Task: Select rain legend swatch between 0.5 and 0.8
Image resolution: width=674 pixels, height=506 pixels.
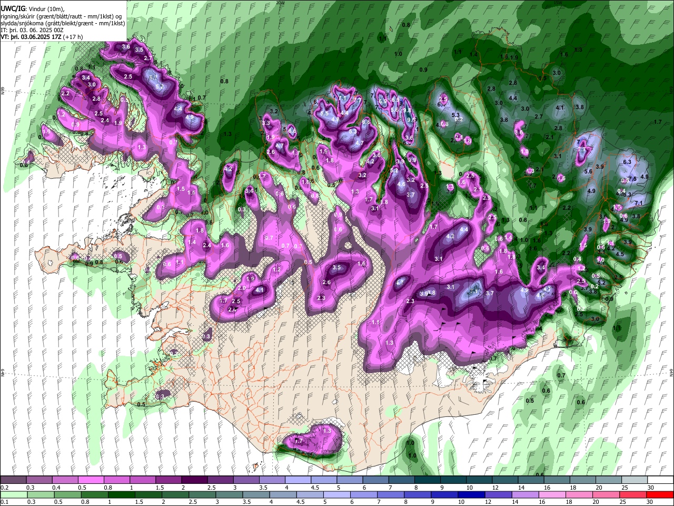Action: point(67,495)
